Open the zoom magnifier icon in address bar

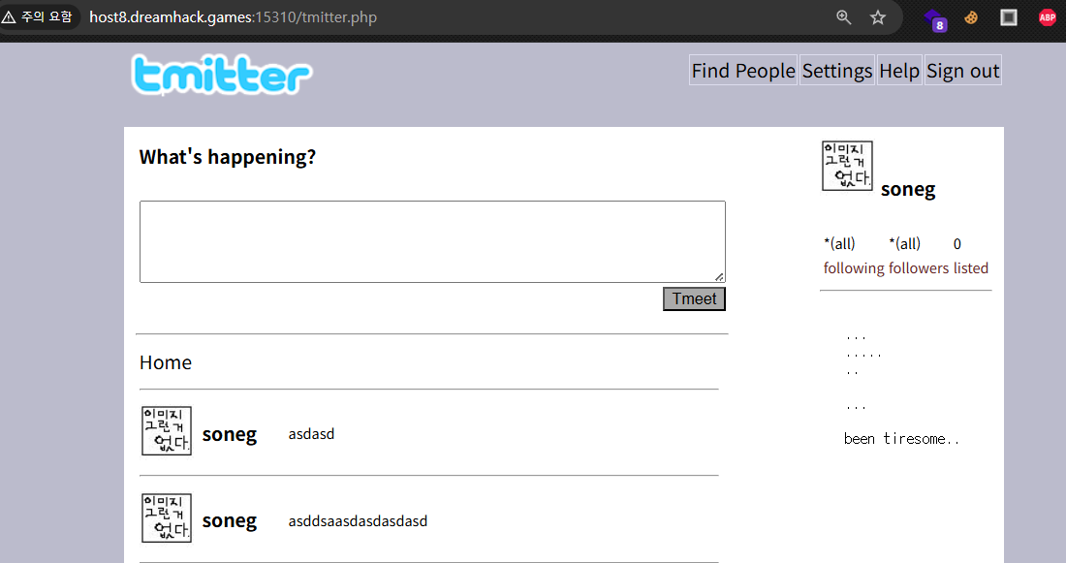tap(844, 17)
